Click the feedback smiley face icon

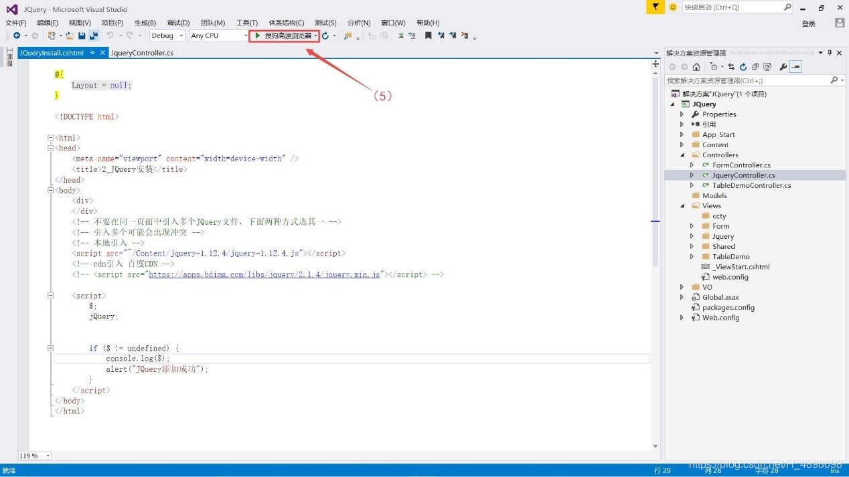tap(673, 7)
